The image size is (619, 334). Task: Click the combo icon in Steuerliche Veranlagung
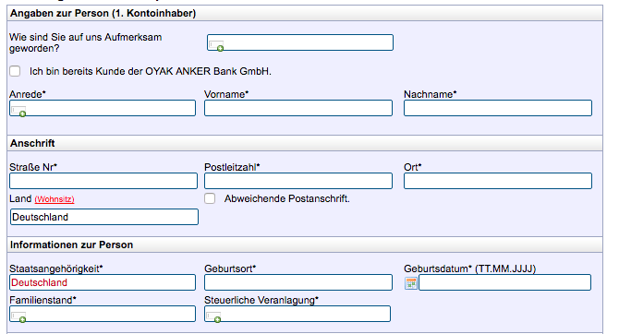tap(213, 317)
